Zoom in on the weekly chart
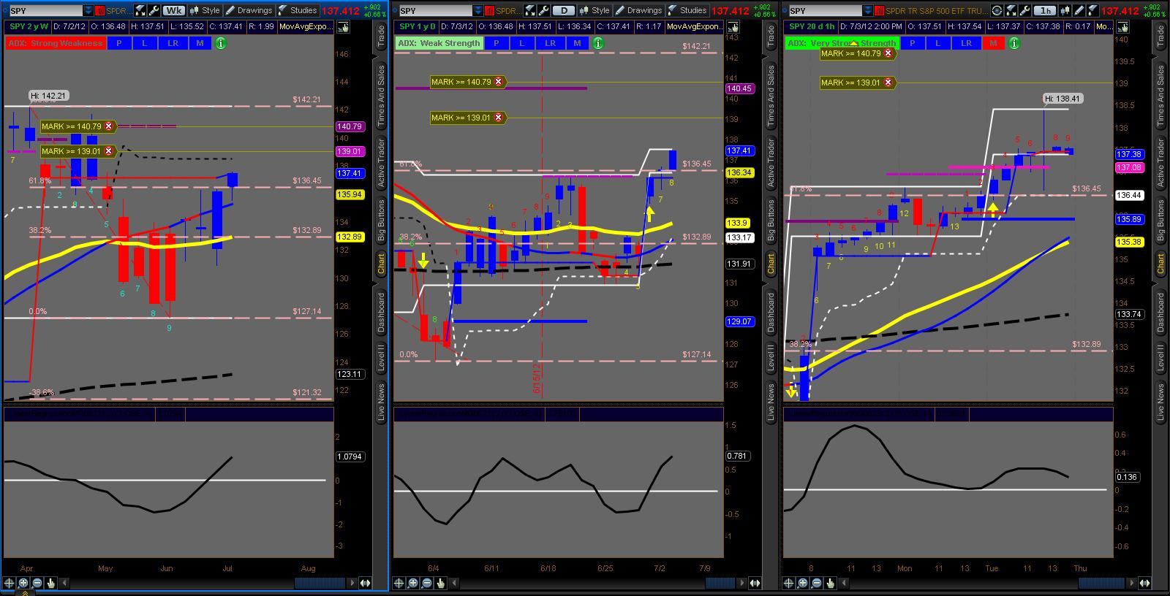 (23, 583)
